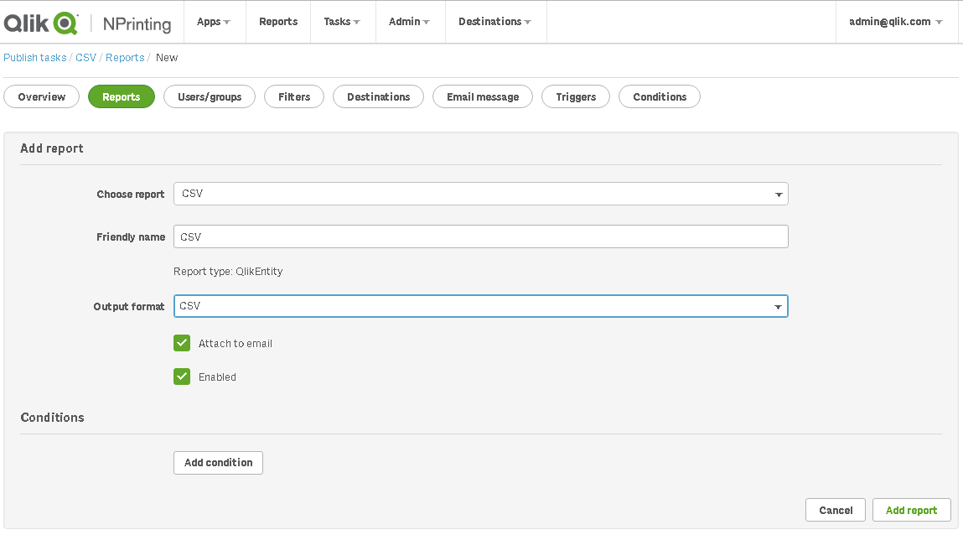
Task: Uncheck the Attach to email checkbox
Action: [182, 343]
